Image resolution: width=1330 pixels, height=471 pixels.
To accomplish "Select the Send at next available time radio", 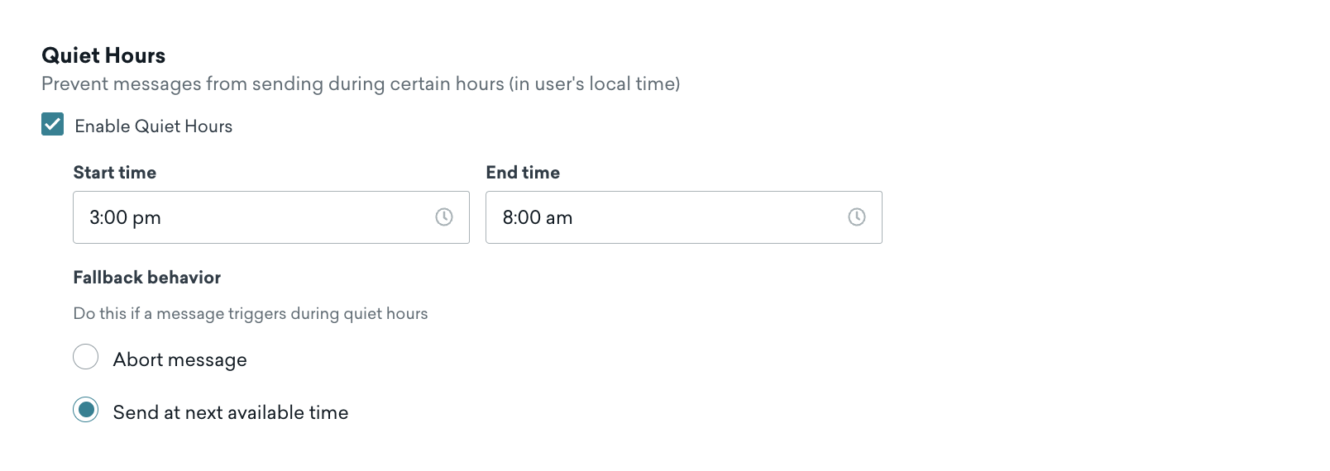I will tap(86, 410).
